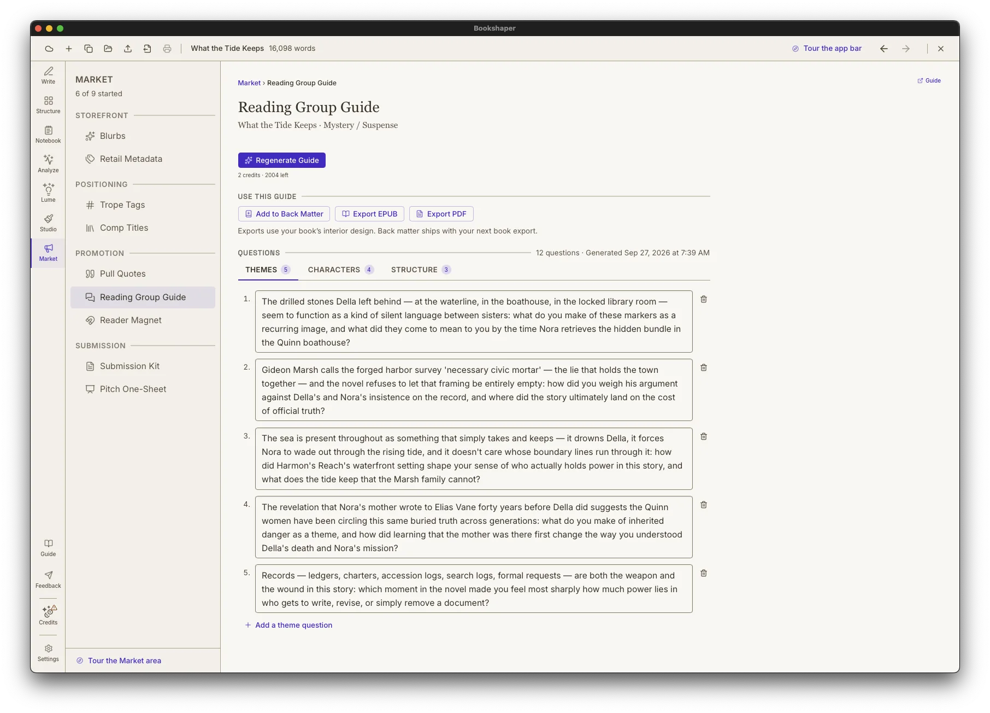Open the Write section in sidebar
Image resolution: width=990 pixels, height=713 pixels.
48,75
